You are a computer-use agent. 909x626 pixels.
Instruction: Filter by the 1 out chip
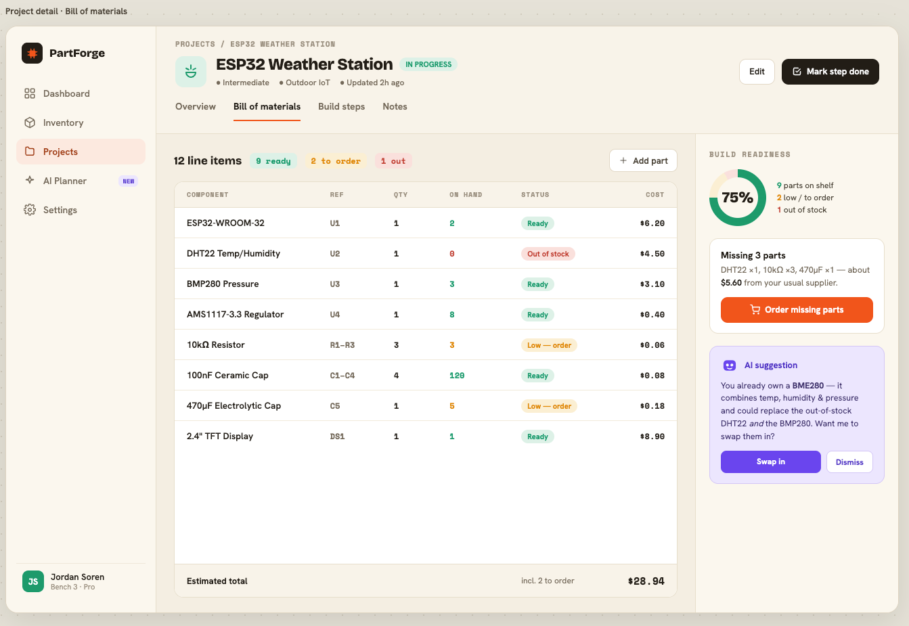point(393,161)
